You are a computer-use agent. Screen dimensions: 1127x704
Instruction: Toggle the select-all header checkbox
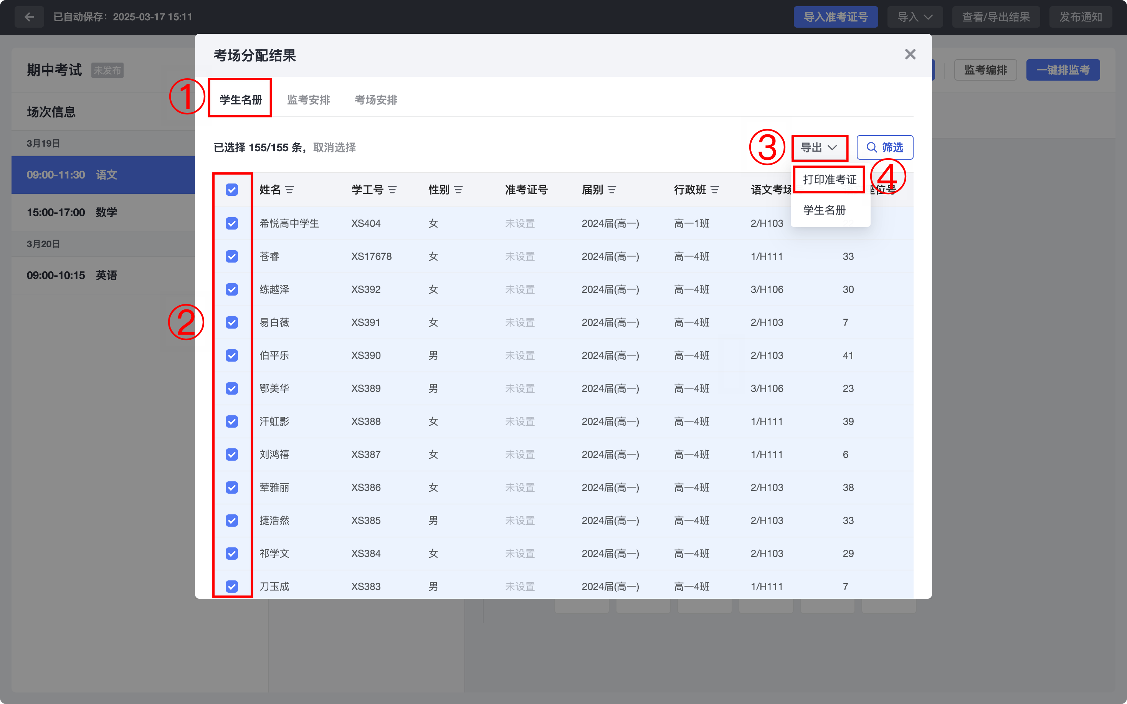coord(232,190)
